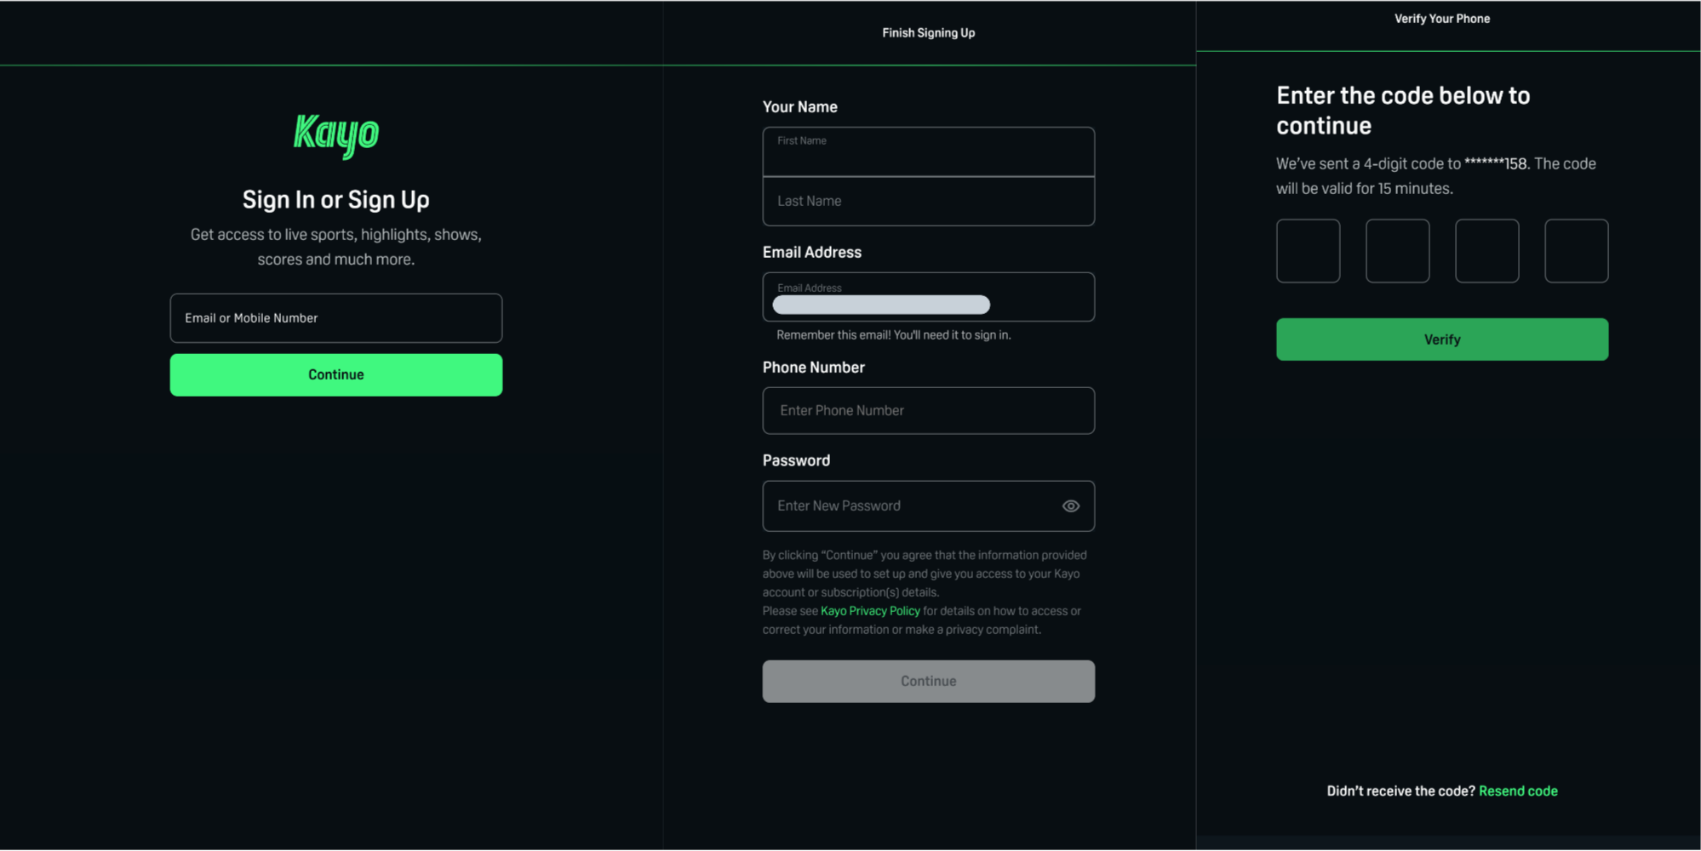1701x851 pixels.
Task: Click the Enter Phone Number field
Action: (x=929, y=411)
